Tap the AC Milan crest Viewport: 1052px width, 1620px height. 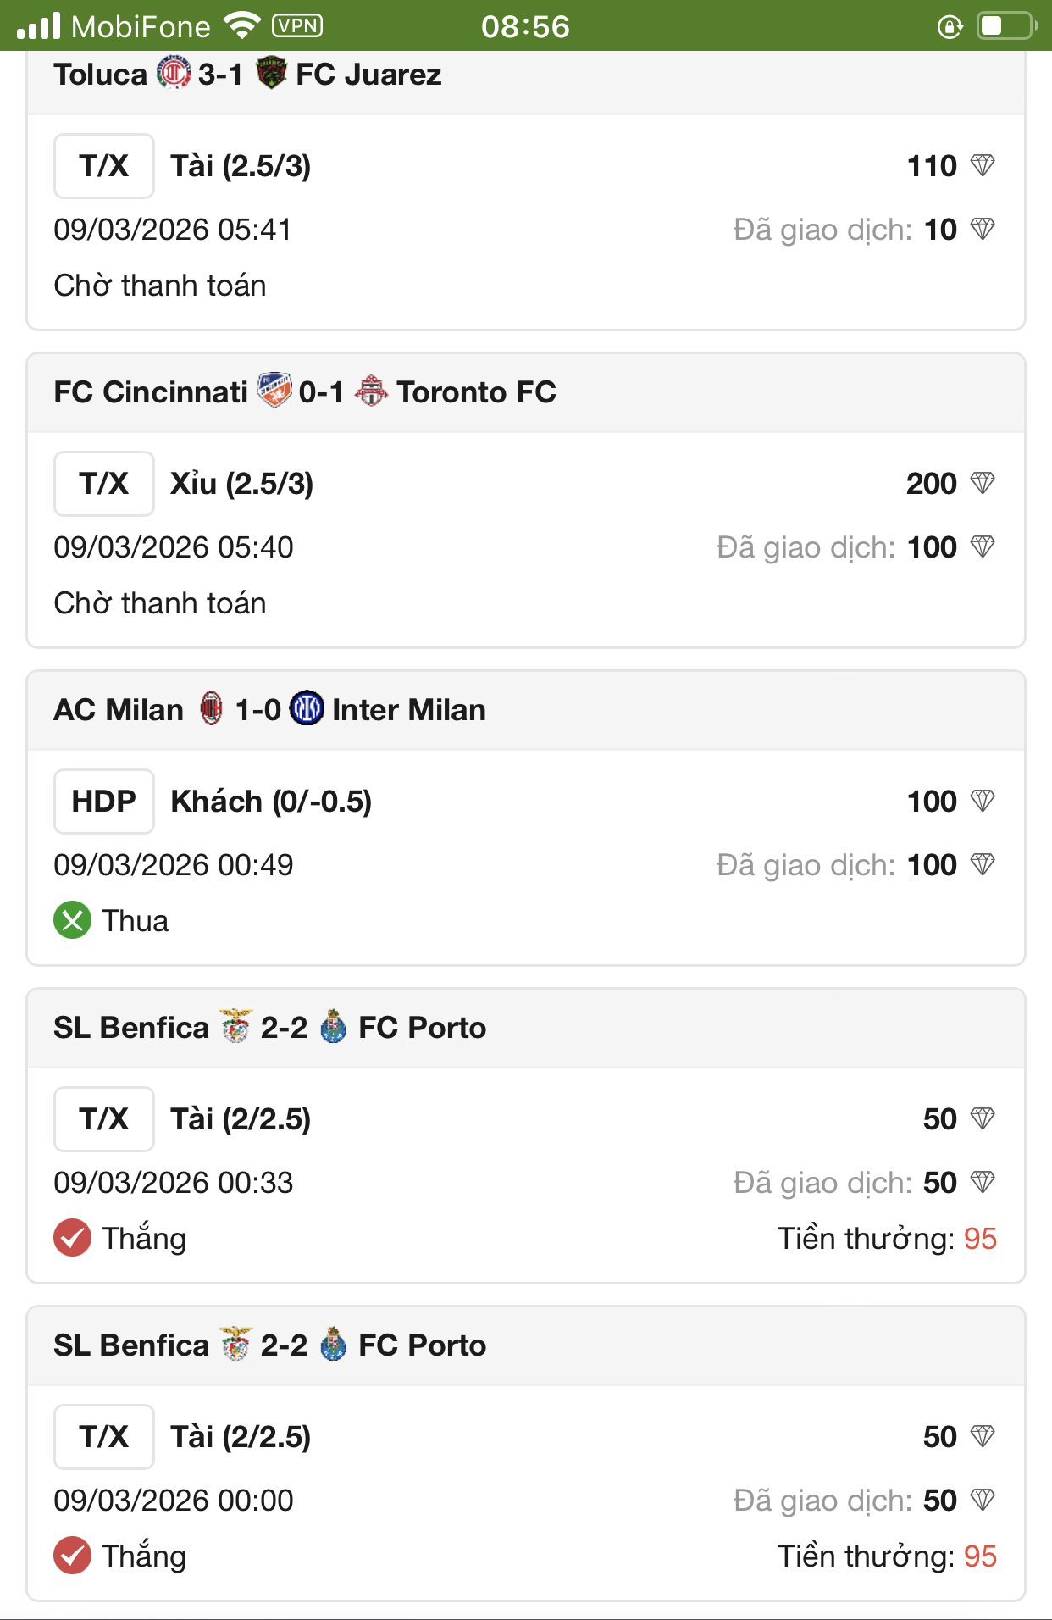pyautogui.click(x=211, y=708)
